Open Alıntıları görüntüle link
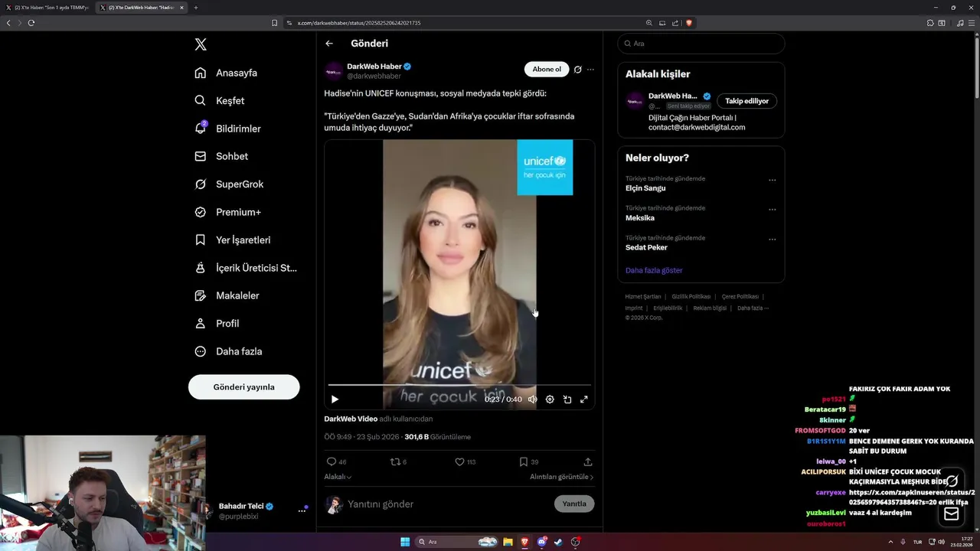This screenshot has width=980, height=551. [x=562, y=477]
